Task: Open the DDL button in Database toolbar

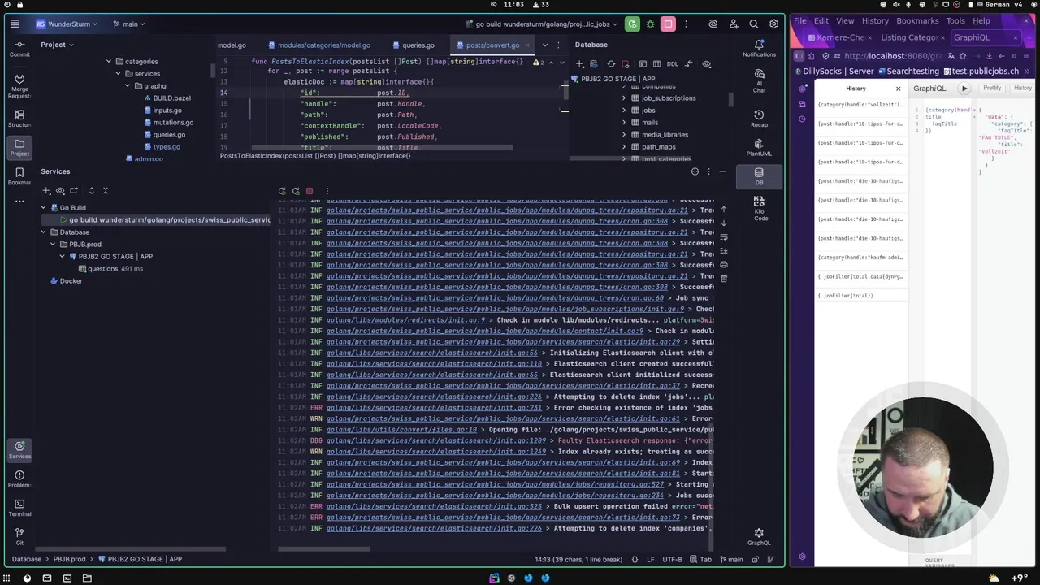Action: (672, 64)
